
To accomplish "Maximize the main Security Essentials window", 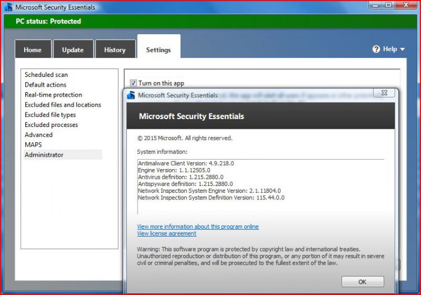I will 388,5.
